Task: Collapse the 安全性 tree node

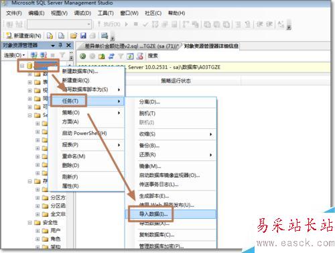Action: 29,223
